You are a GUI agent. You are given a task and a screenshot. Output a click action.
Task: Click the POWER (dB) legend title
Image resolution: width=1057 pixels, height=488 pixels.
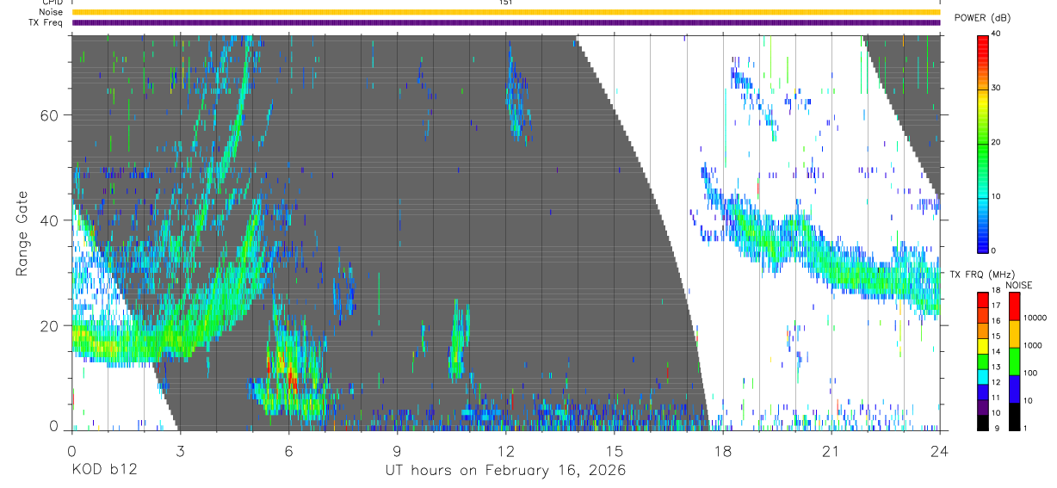point(982,17)
